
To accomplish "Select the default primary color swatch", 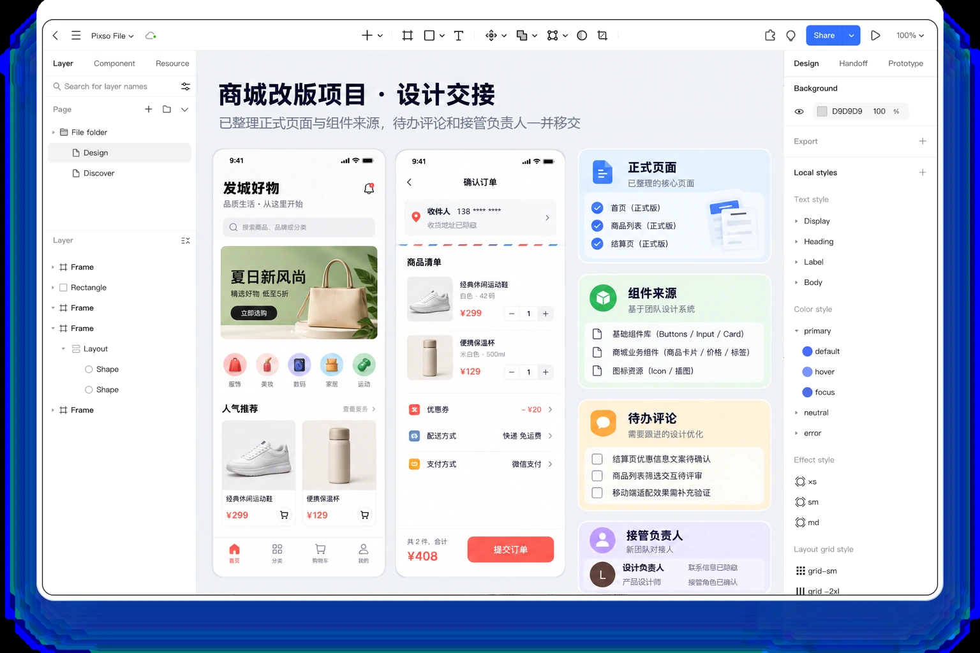I will pos(807,351).
